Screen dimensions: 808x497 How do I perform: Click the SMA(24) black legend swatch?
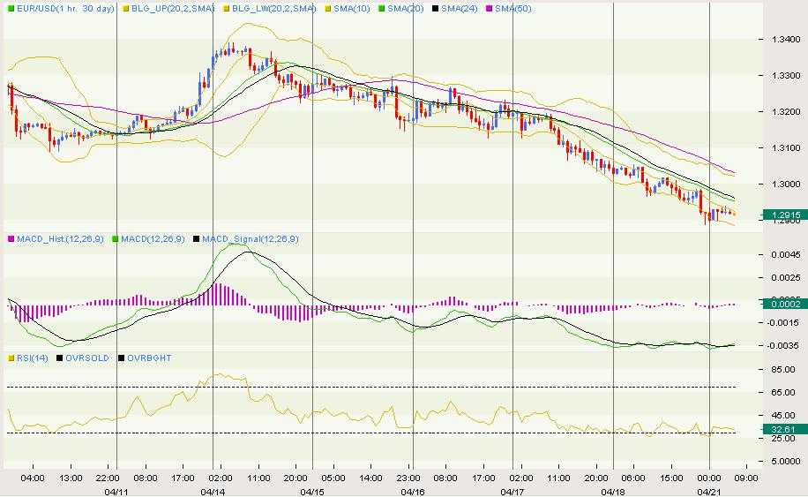(x=435, y=9)
